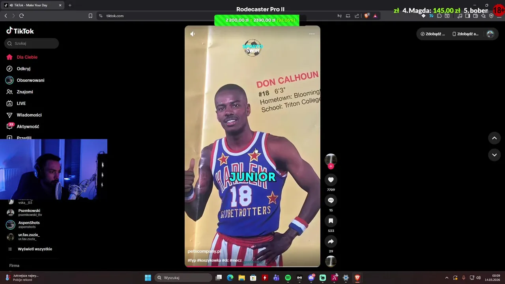Open File Explorer from taskbar

pos(241,278)
